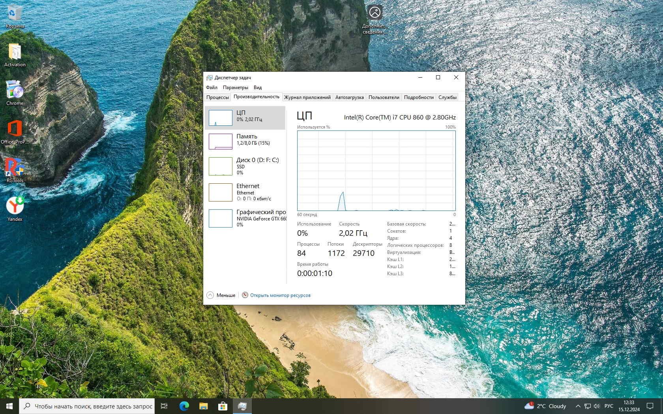This screenshot has width=663, height=414.
Task: Open the Параметры menu
Action: [235, 88]
